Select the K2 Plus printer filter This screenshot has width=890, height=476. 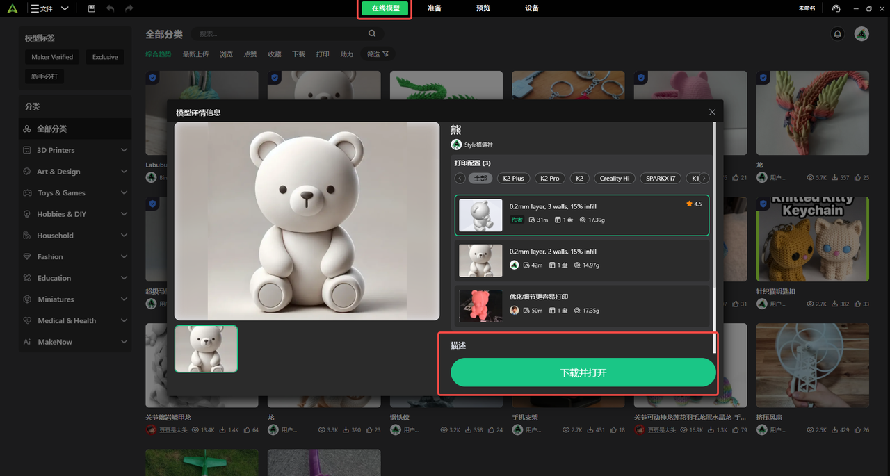coord(513,179)
